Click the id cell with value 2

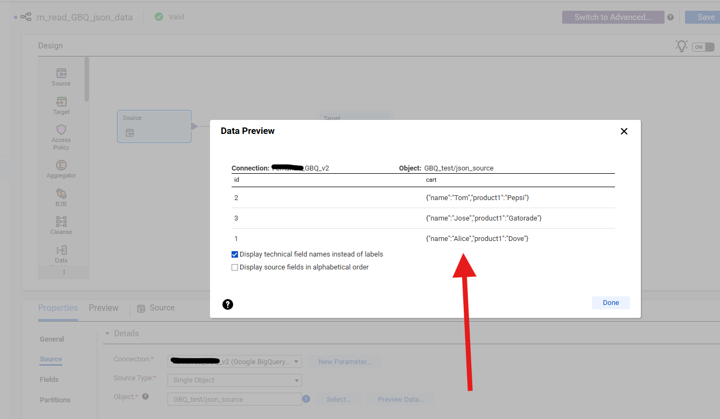point(236,198)
